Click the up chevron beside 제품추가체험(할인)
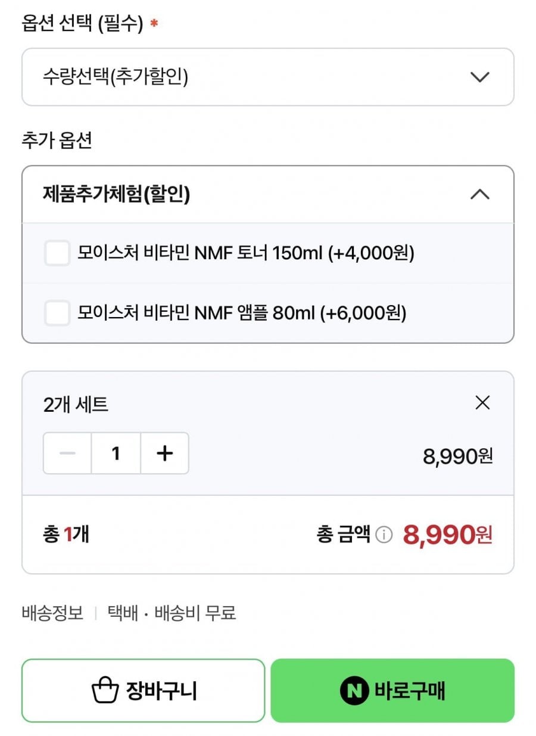Viewport: 536px width, 736px height. [480, 194]
